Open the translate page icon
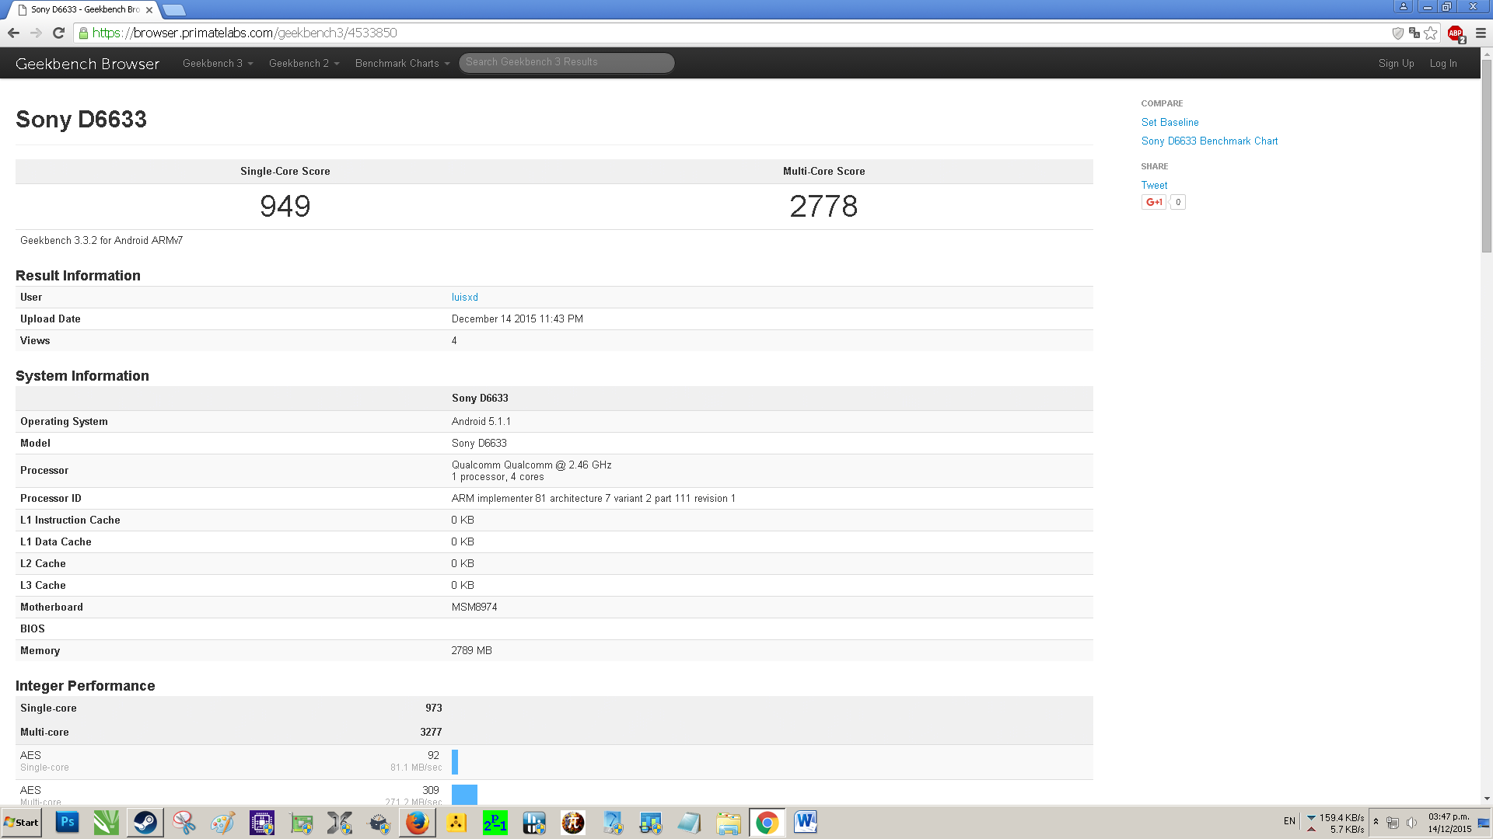The height and width of the screenshot is (839, 1493). (1414, 33)
